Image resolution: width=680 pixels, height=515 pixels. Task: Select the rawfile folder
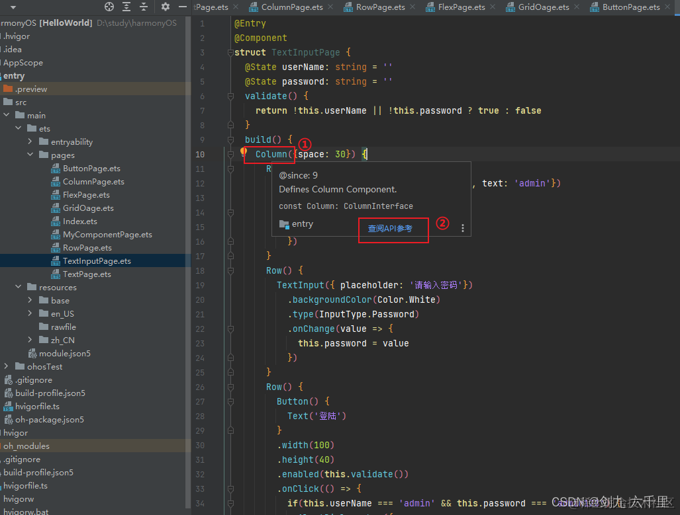point(64,327)
